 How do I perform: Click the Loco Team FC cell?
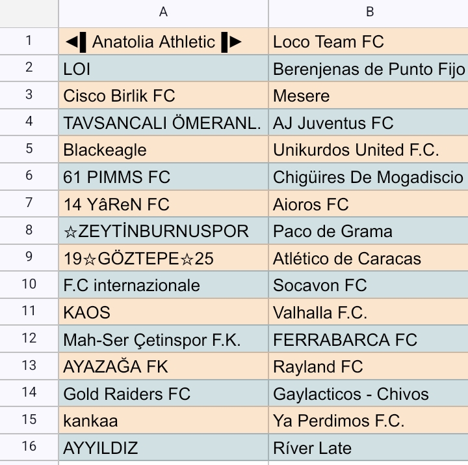(369, 41)
